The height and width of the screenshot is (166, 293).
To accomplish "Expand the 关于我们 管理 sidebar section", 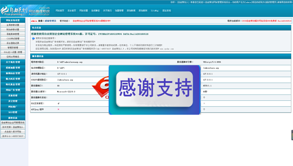I will coord(13,62).
